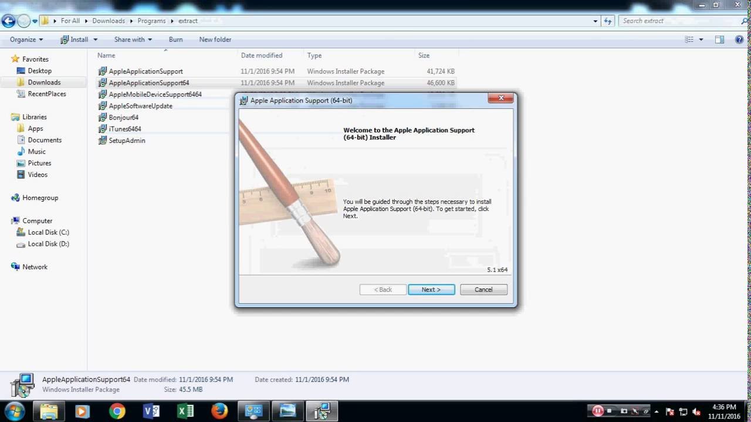Screen dimensions: 751x422
Task: Click the Explorer forward arrow button
Action: click(23, 21)
